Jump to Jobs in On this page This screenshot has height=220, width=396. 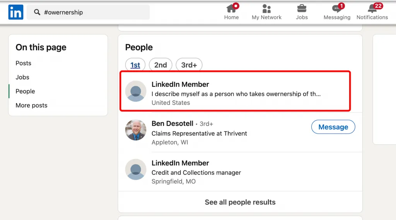click(x=22, y=77)
